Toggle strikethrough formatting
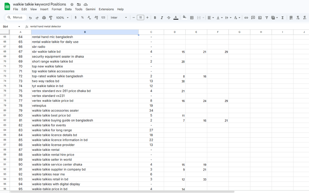Viewport: 309px width, 193px height. pos(169,18)
